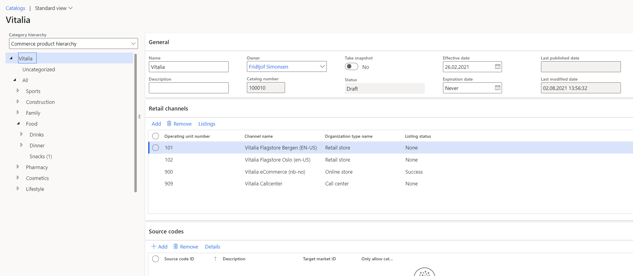Open Listings for retail channels
This screenshot has width=633, height=276.
207,124
